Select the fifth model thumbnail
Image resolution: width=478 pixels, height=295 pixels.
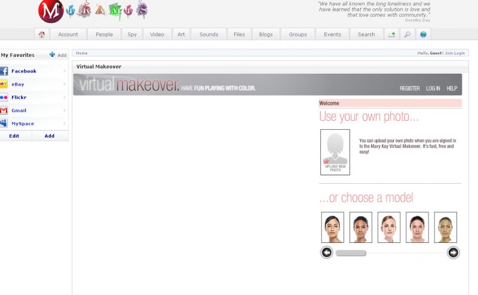click(x=445, y=227)
